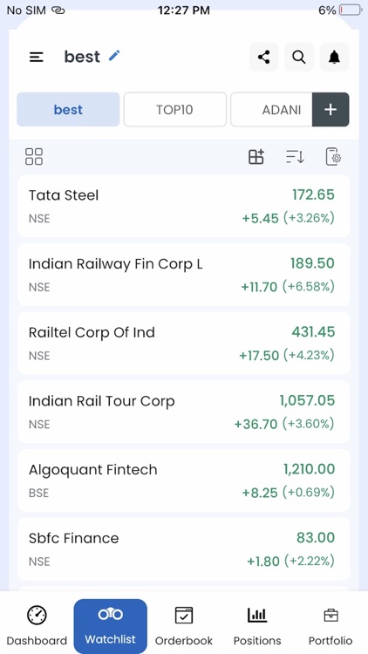Switch to ADANI watchlist tab
Screen dimensions: 368x654
click(x=271, y=110)
